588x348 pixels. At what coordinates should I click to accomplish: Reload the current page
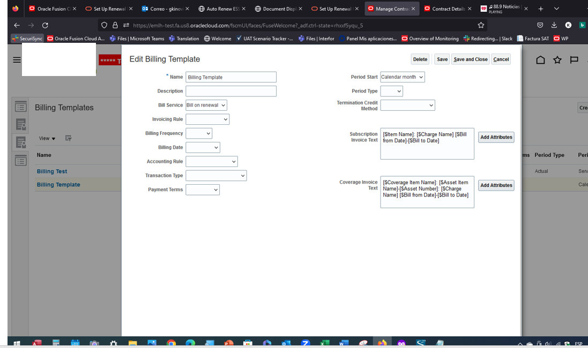45,25
